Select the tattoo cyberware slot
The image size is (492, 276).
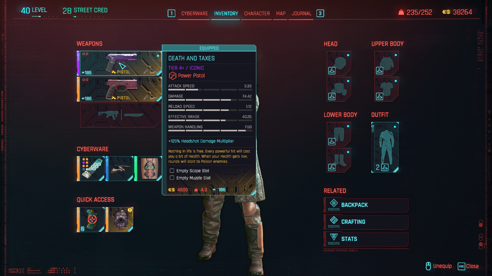[148, 169]
